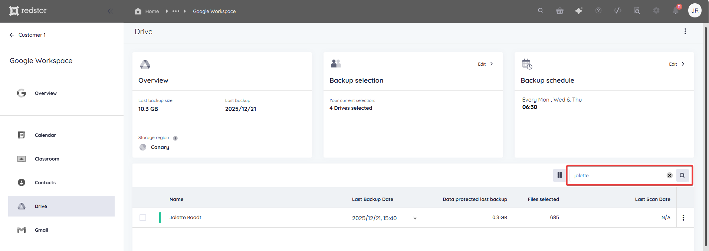Switch the list view layout icon
Image resolution: width=709 pixels, height=251 pixels.
tap(559, 175)
